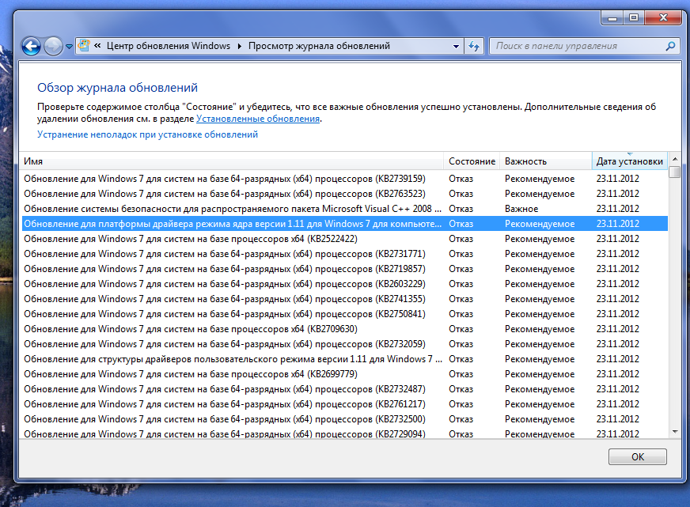
Task: Open the address bar history dropdown
Action: [456, 46]
